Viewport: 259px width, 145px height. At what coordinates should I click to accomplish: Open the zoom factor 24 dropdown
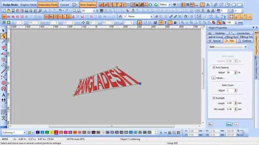(x=94, y=11)
